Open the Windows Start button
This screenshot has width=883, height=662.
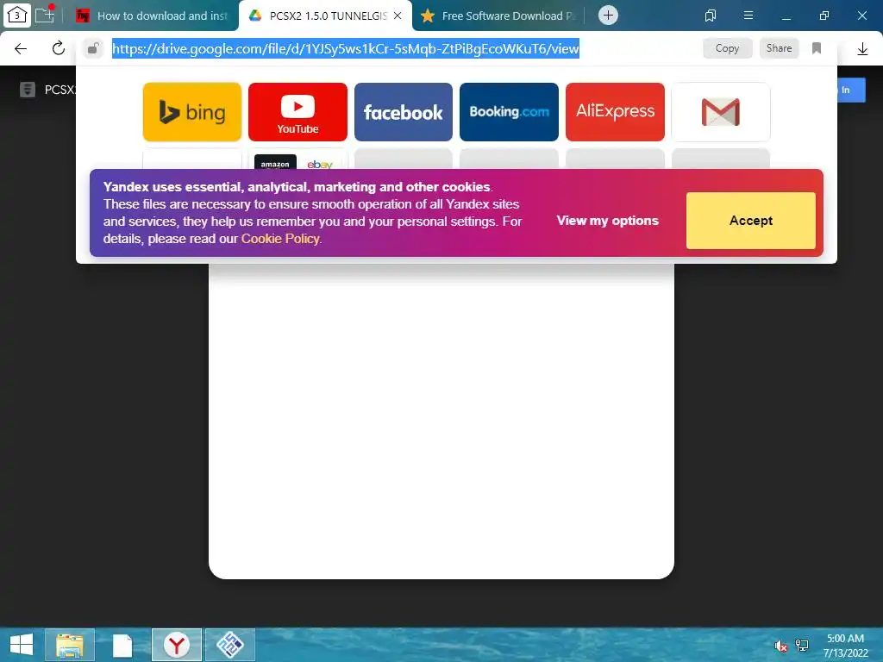(x=22, y=645)
